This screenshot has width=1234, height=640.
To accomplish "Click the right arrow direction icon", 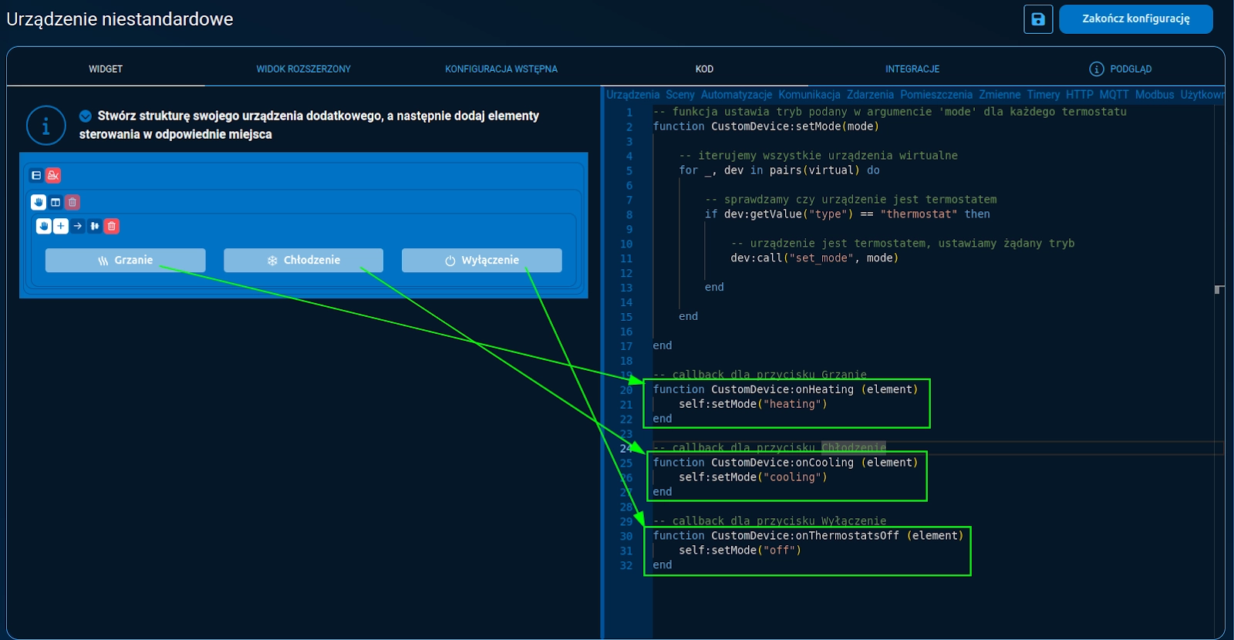I will pyautogui.click(x=78, y=226).
